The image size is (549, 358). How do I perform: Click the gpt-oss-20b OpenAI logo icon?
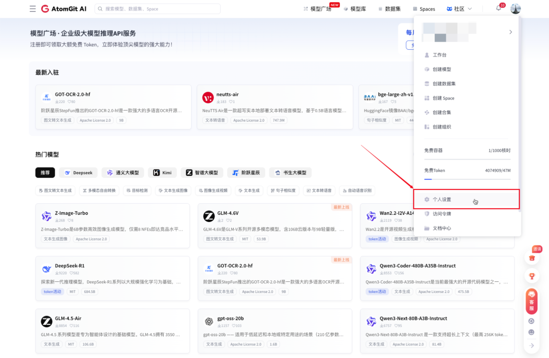[209, 321]
